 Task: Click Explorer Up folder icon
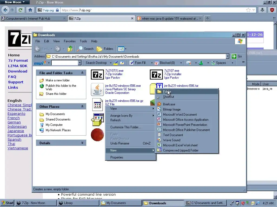coord(70,49)
